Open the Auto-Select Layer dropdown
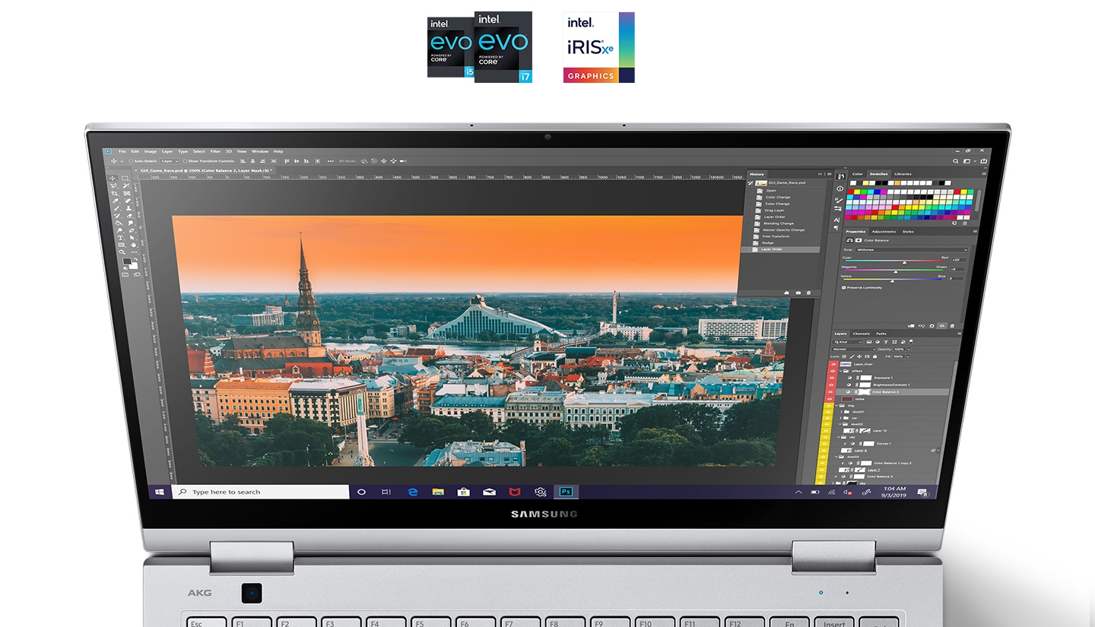This screenshot has width=1095, height=627. click(x=170, y=161)
